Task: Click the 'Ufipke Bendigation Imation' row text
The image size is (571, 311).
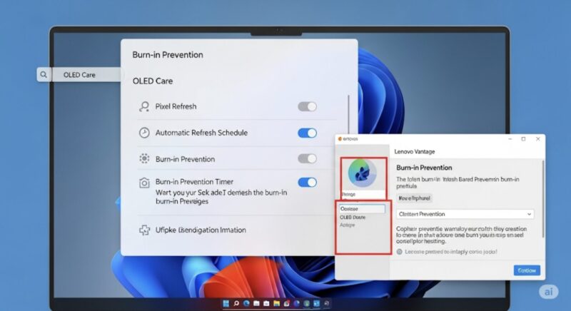Action: (x=201, y=230)
